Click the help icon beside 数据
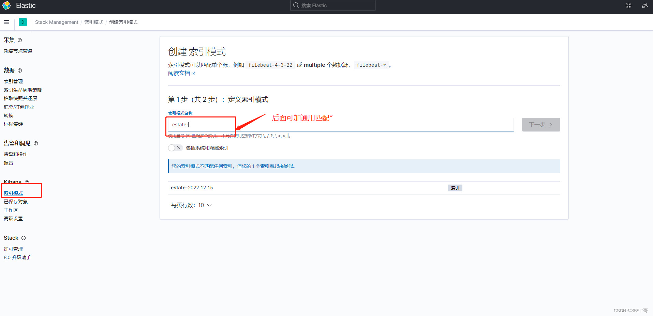Viewport: 653px width, 316px height. (20, 70)
